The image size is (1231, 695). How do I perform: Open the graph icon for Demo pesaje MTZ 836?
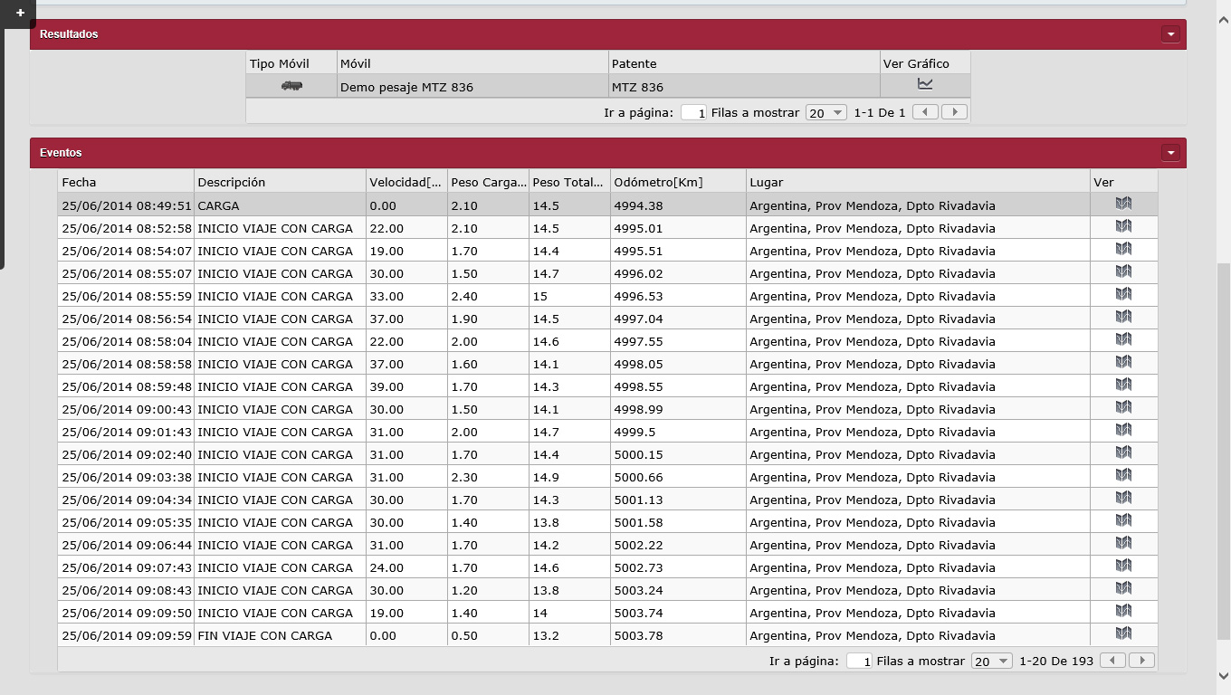[925, 84]
